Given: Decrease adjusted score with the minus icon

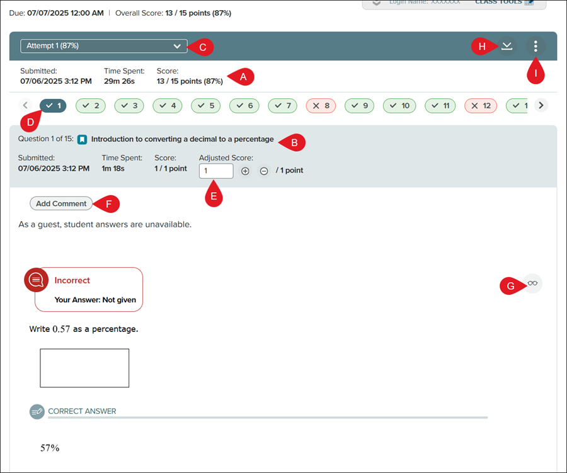Looking at the screenshot, I should (264, 171).
